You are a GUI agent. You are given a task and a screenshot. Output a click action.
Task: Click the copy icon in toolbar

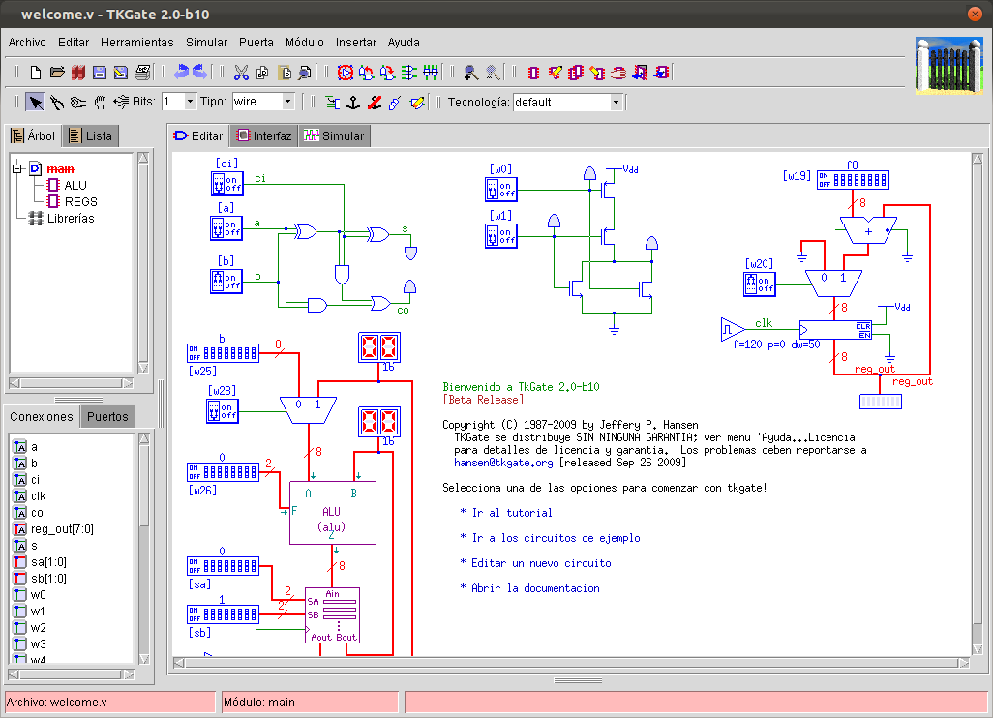[262, 73]
